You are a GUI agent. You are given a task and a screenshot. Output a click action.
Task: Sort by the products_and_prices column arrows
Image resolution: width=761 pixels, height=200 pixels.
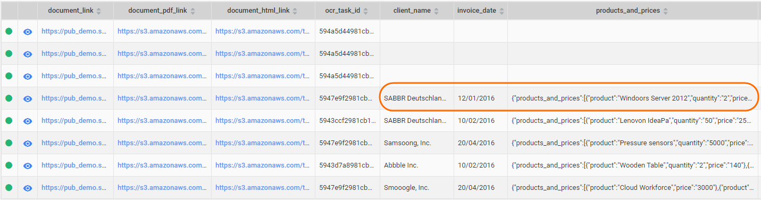pyautogui.click(x=665, y=11)
